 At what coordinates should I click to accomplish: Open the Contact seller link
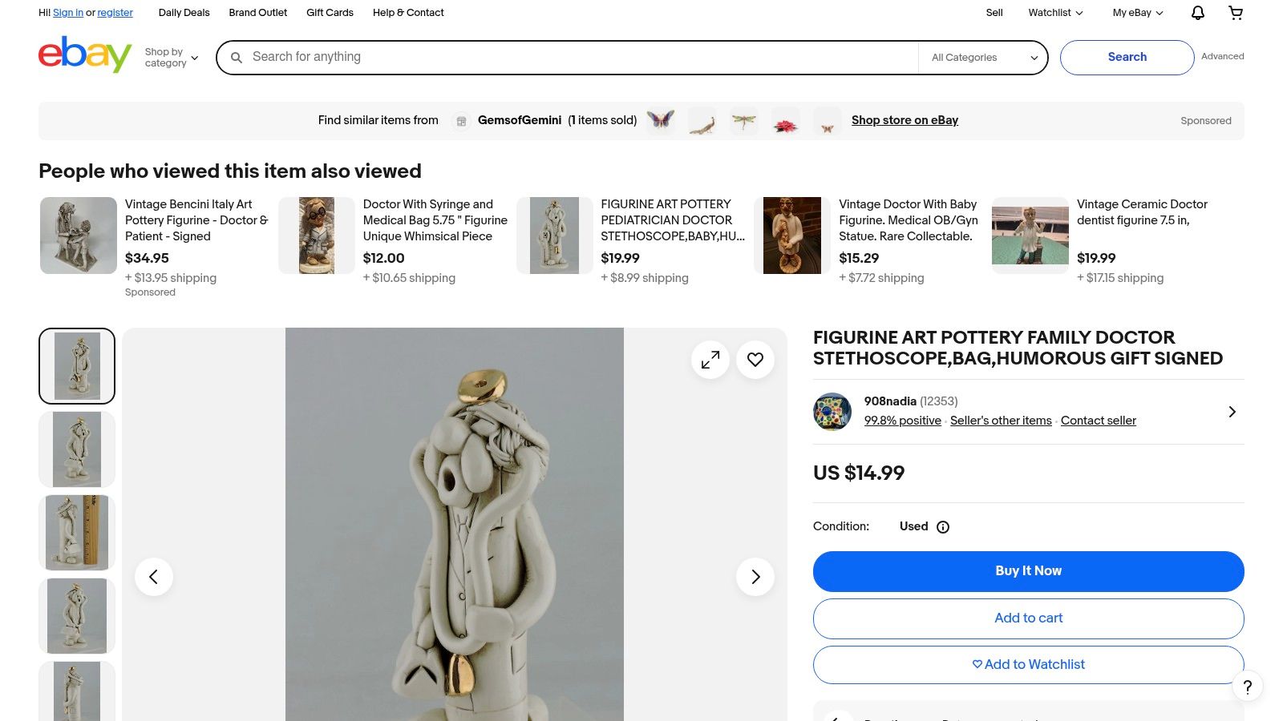[1099, 421]
